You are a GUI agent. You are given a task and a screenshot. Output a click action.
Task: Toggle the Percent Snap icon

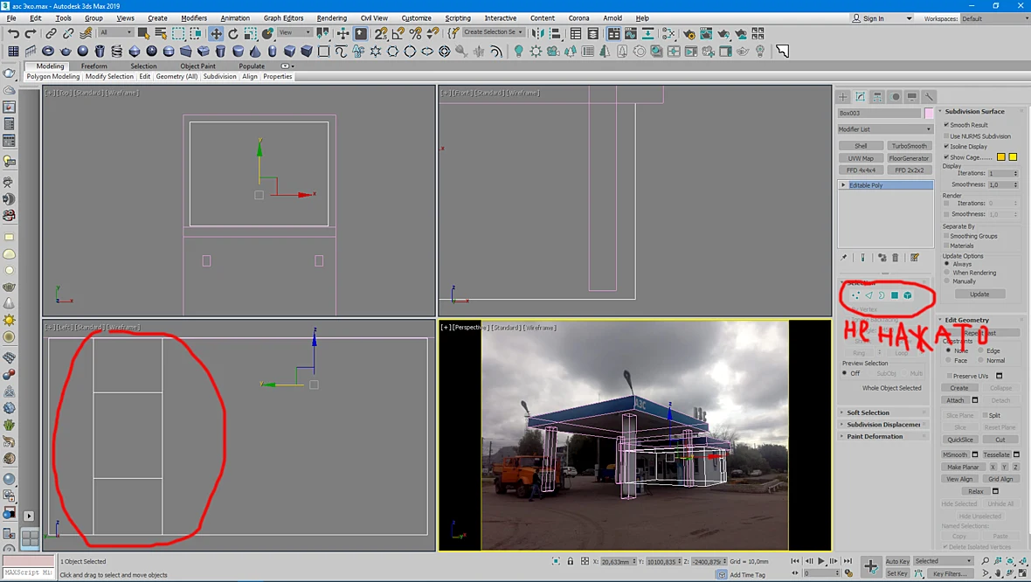415,33
